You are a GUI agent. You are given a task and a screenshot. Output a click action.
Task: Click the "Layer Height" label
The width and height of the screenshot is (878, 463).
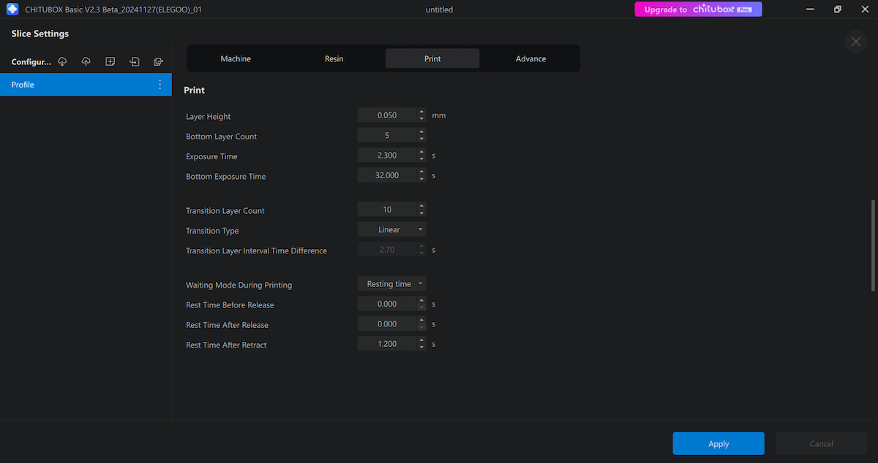(209, 117)
